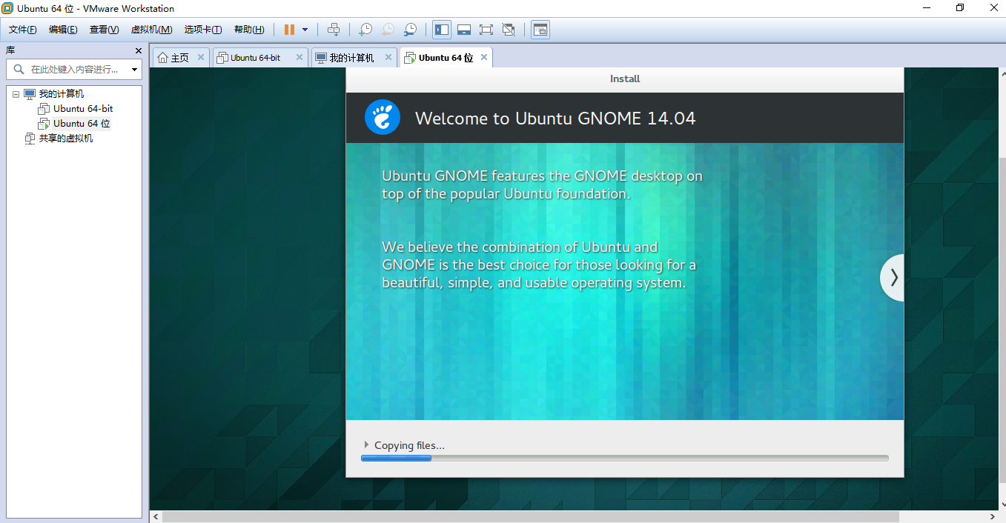Go to the next installer slide
This screenshot has width=1006, height=523.
click(x=893, y=278)
